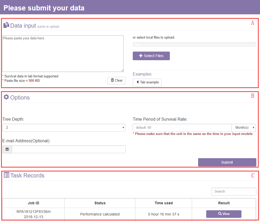Open the Month(s) unit dropdown
This screenshot has height=222, width=260.
(244, 128)
